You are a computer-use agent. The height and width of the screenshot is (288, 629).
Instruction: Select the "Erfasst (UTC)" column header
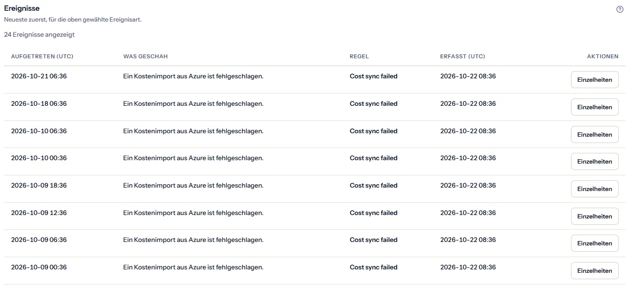(463, 56)
